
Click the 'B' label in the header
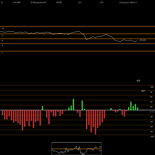click(2, 2)
